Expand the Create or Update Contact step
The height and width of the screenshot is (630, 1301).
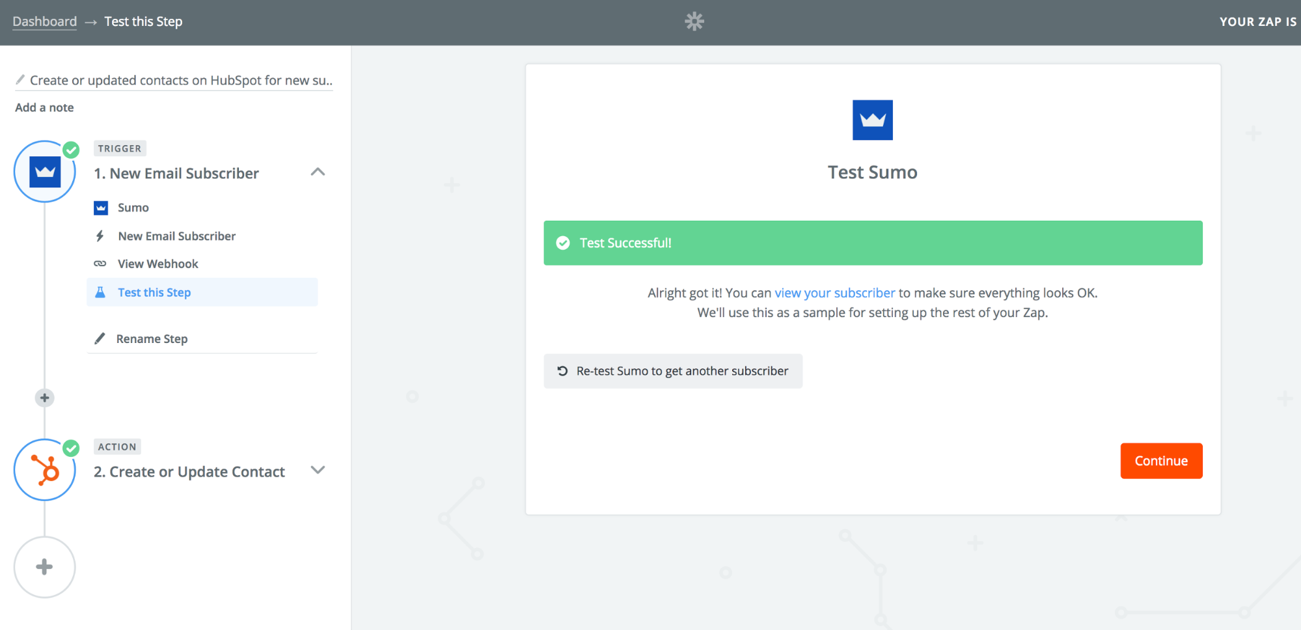(x=318, y=470)
